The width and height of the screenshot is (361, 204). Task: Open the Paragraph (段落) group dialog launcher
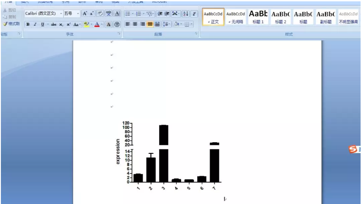[x=196, y=34]
